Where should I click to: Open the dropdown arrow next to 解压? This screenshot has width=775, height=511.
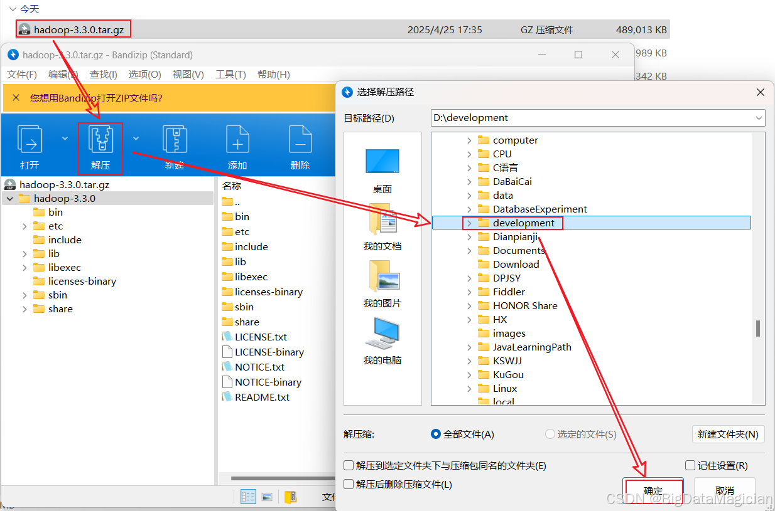click(x=136, y=138)
